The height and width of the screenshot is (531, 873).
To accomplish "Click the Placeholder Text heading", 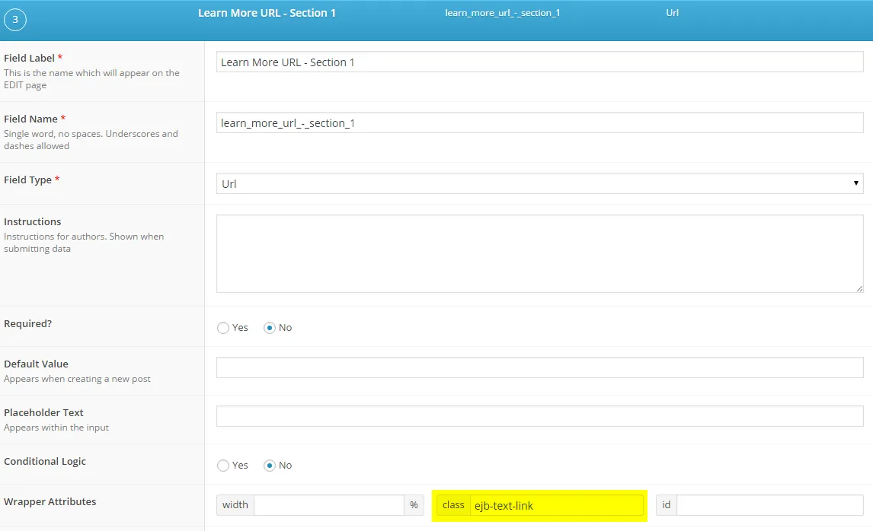I will click(43, 412).
